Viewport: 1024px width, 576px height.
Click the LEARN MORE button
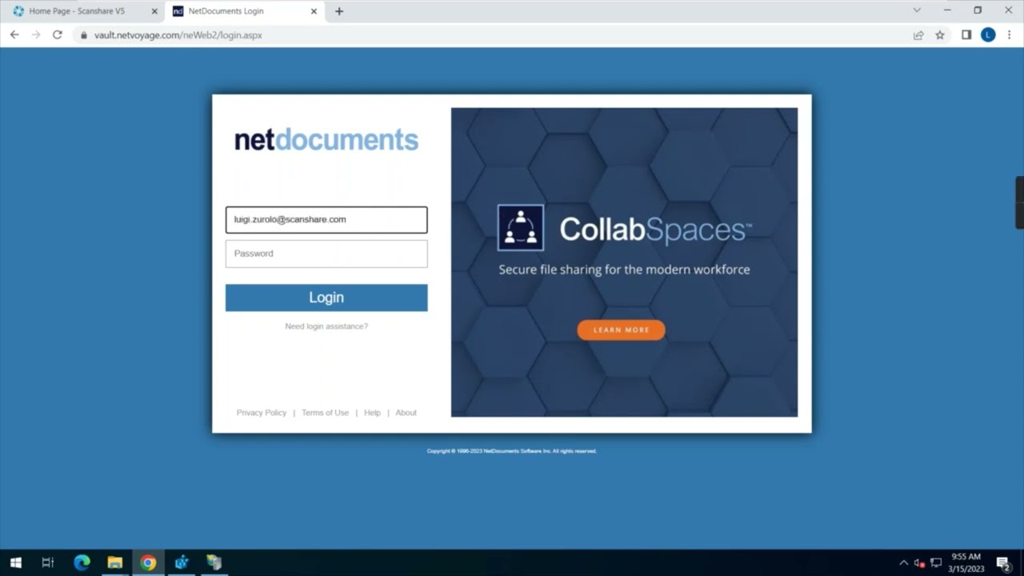[x=621, y=330]
